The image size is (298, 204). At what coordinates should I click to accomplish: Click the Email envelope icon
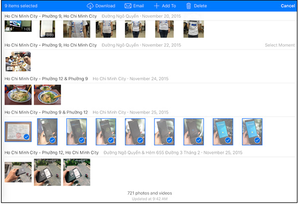[128, 6]
